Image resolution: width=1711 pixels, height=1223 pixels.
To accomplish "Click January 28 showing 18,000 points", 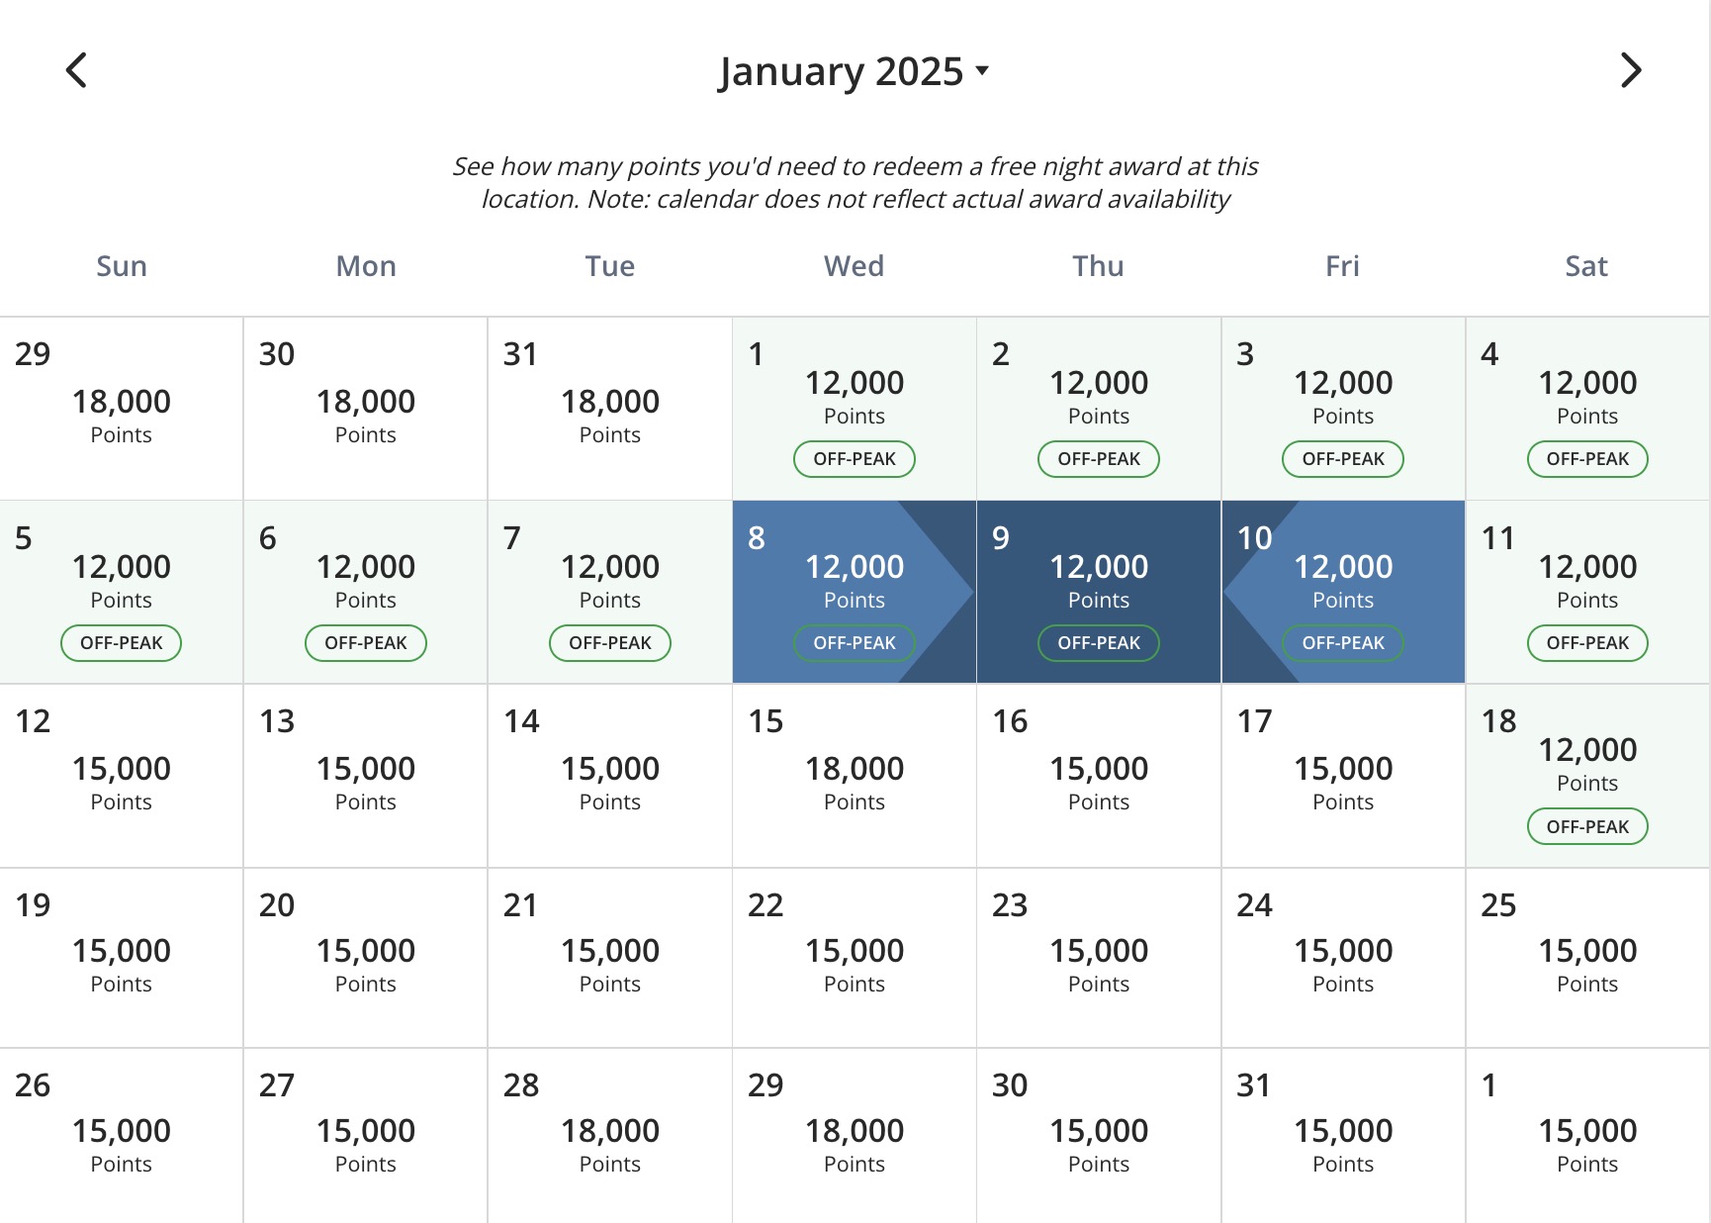I will pyautogui.click(x=610, y=1133).
